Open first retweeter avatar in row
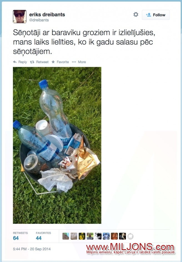Screen dimensions: 182x262 pos(66,236)
